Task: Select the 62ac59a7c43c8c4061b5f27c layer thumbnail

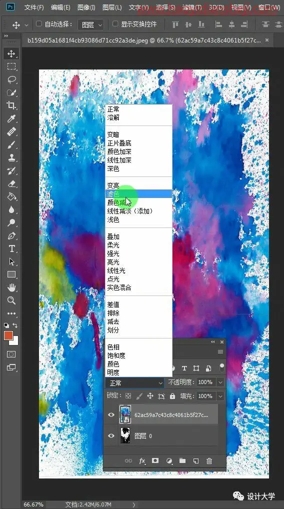Action: pos(125,414)
